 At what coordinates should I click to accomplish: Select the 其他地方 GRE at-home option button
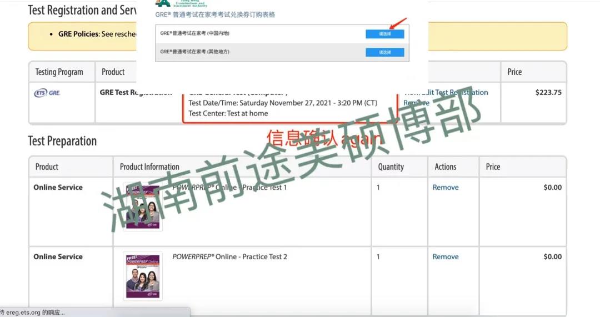click(x=384, y=52)
